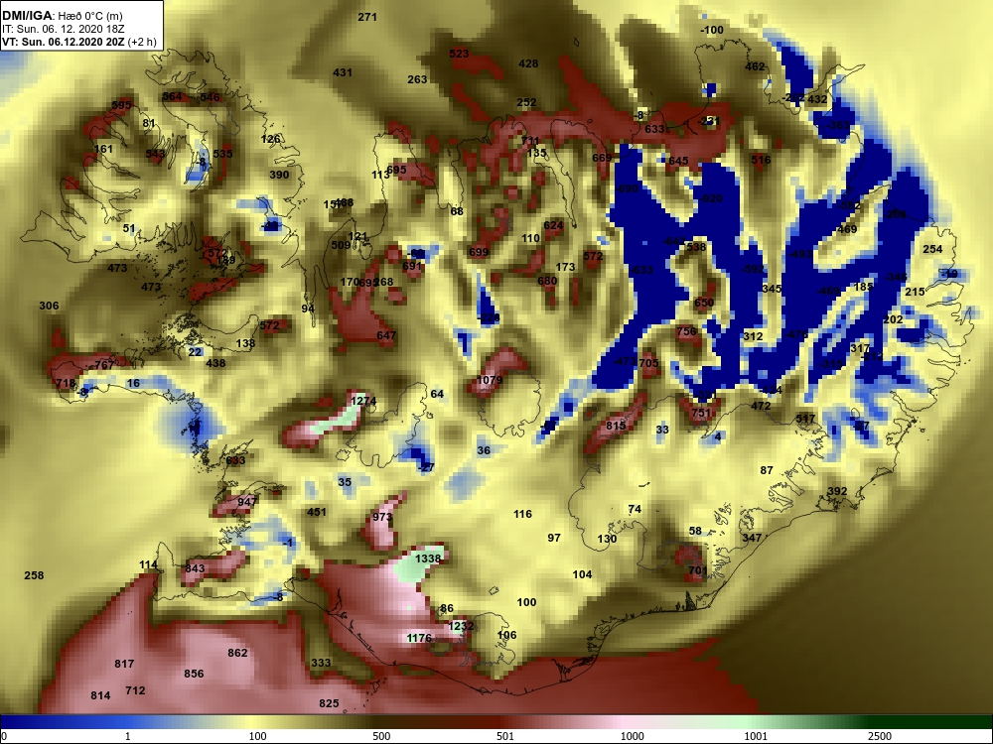The width and height of the screenshot is (993, 744).
Task: Click the map value 856
Action: click(194, 674)
